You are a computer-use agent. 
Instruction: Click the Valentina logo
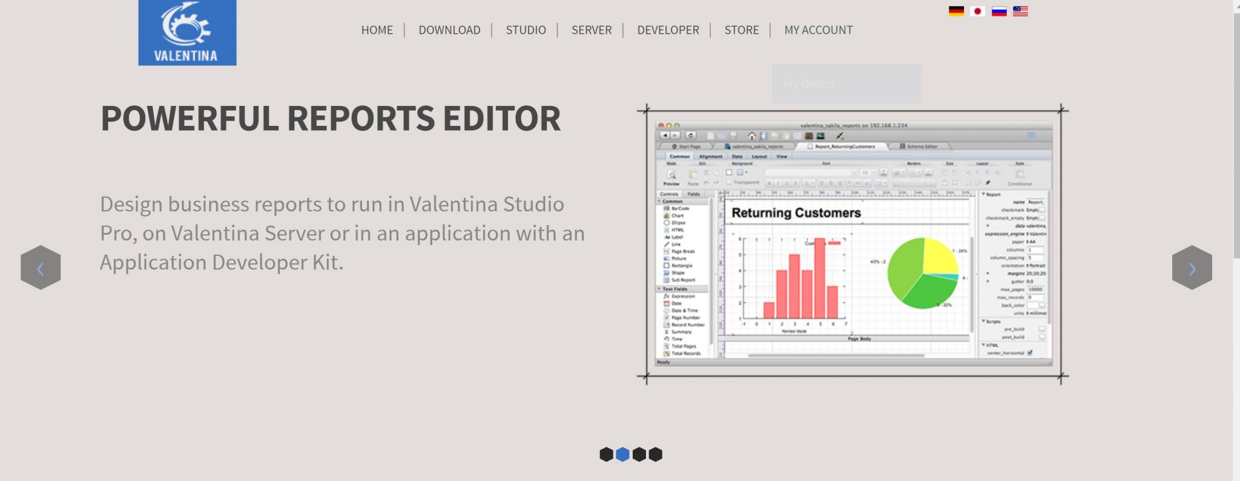187,33
